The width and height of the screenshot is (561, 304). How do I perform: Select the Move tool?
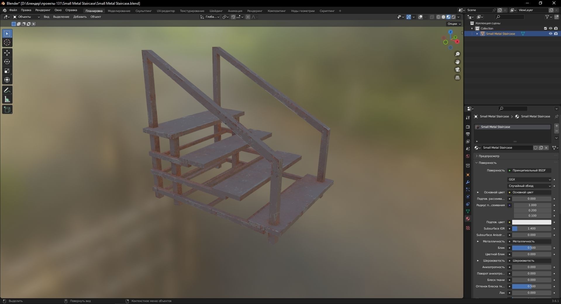7,53
